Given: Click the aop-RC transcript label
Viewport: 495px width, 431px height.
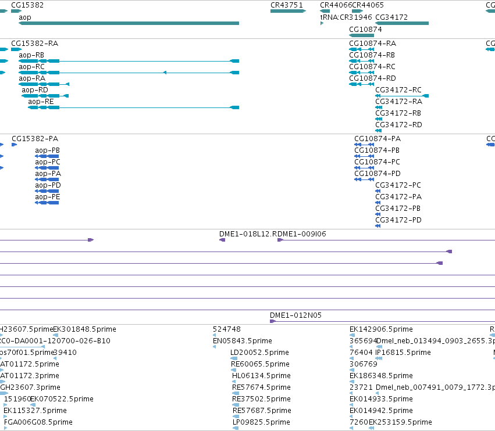Looking at the screenshot, I should click(31, 67).
